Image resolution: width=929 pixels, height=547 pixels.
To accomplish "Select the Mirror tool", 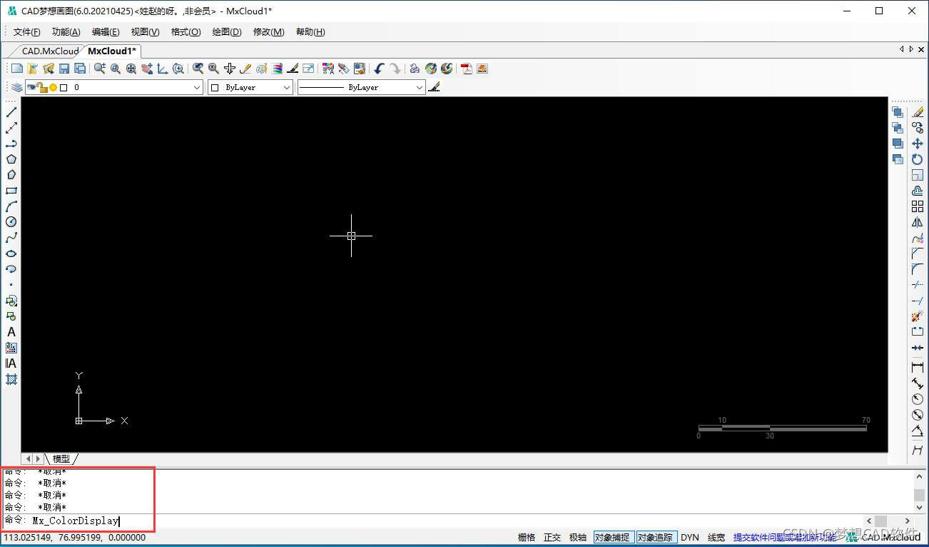I will [x=918, y=222].
